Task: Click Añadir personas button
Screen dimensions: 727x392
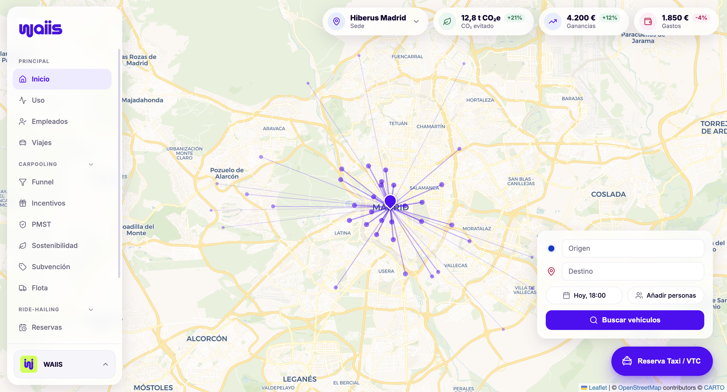Action: pyautogui.click(x=665, y=296)
